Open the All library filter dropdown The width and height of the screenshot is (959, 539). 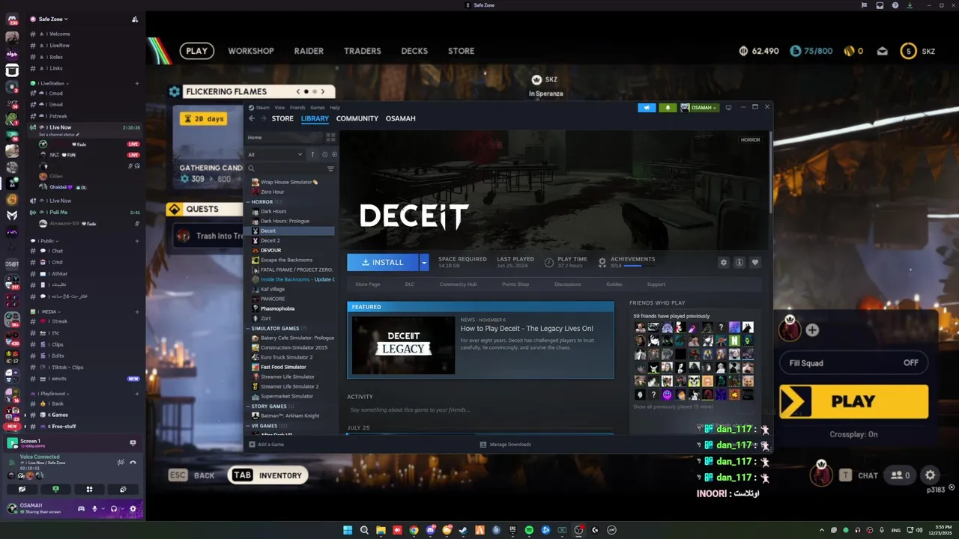coord(275,154)
